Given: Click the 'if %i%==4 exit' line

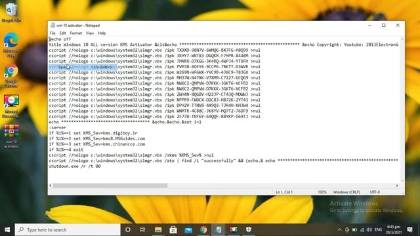Looking at the screenshot, I should pyautogui.click(x=66, y=149).
